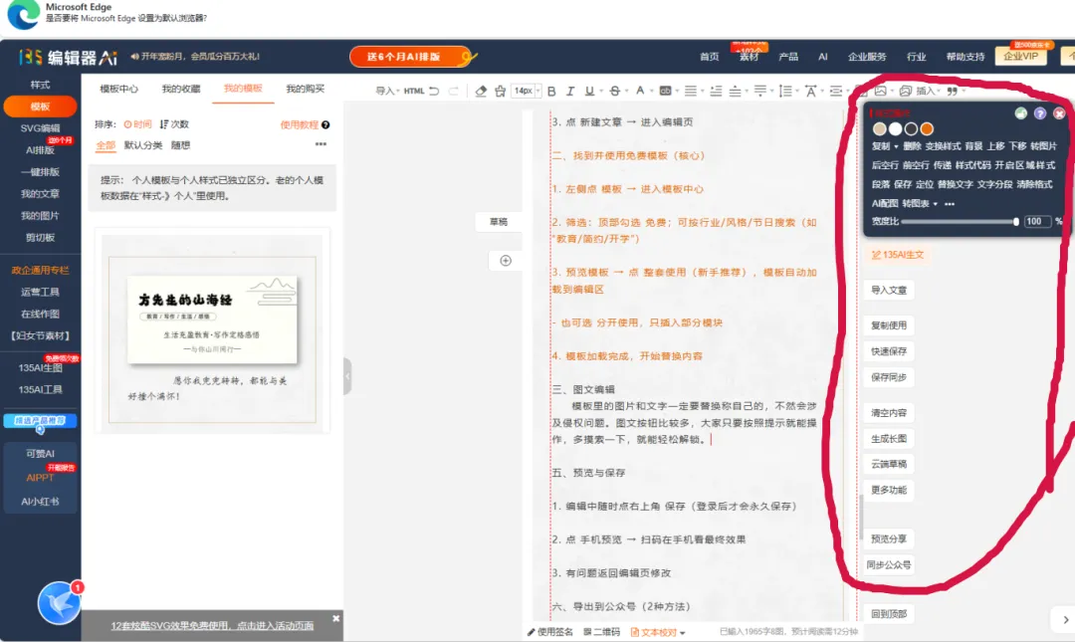Switch to the 模板中心 tab
Image resolution: width=1075 pixels, height=642 pixels.
point(118,89)
